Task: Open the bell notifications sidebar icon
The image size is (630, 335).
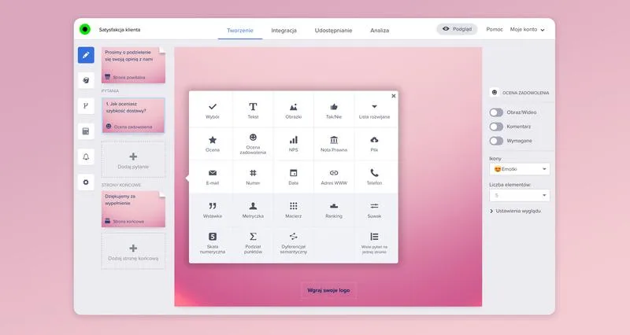Action: click(x=86, y=156)
